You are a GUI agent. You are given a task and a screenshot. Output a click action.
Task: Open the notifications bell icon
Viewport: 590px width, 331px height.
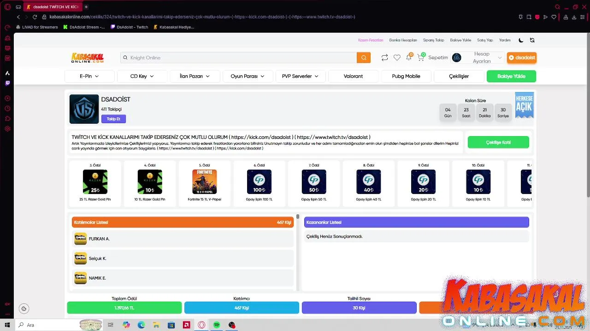pyautogui.click(x=408, y=57)
